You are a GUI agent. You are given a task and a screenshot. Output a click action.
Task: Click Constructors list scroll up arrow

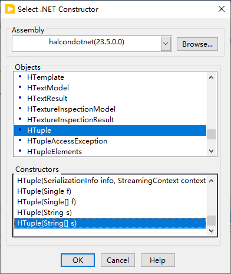[212, 181]
